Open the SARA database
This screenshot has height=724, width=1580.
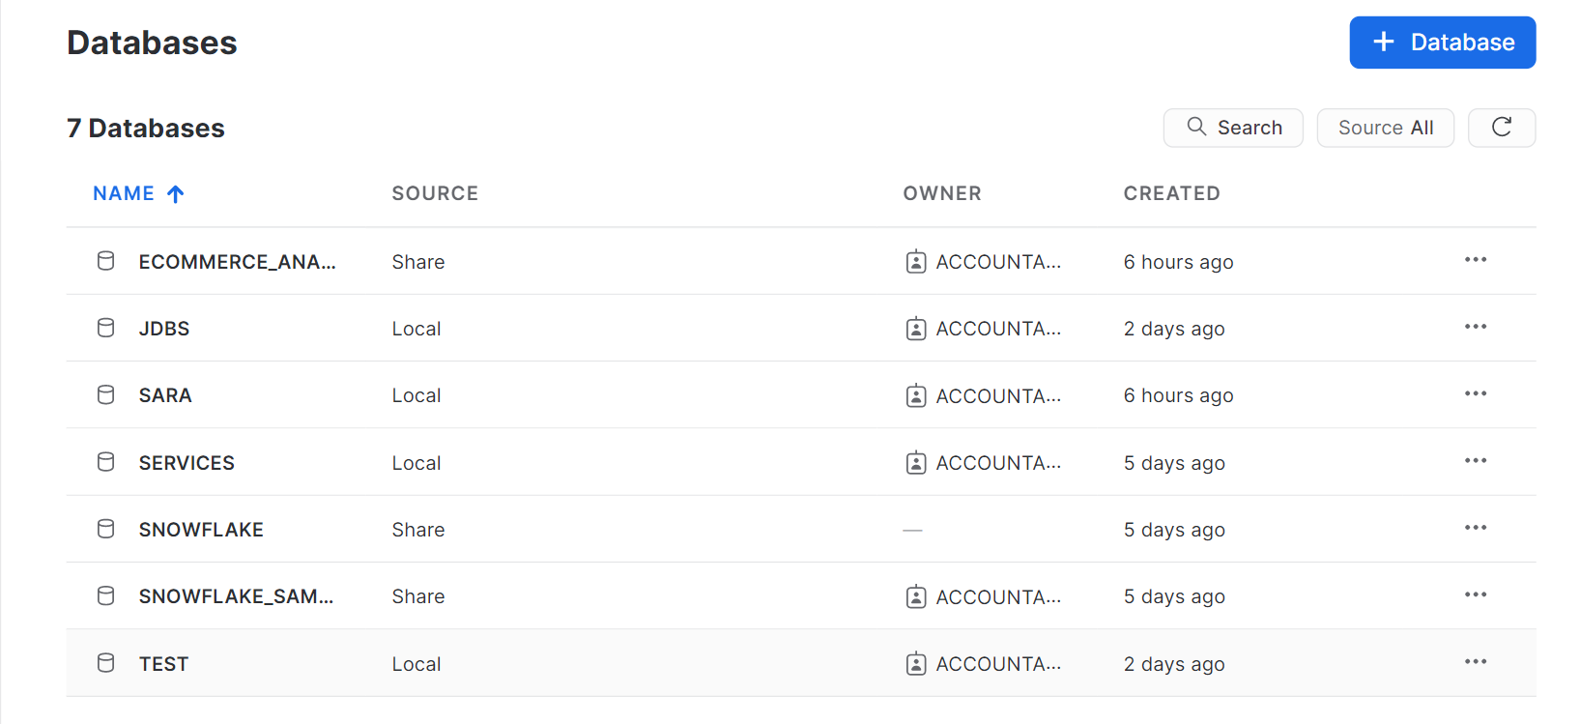tap(165, 395)
